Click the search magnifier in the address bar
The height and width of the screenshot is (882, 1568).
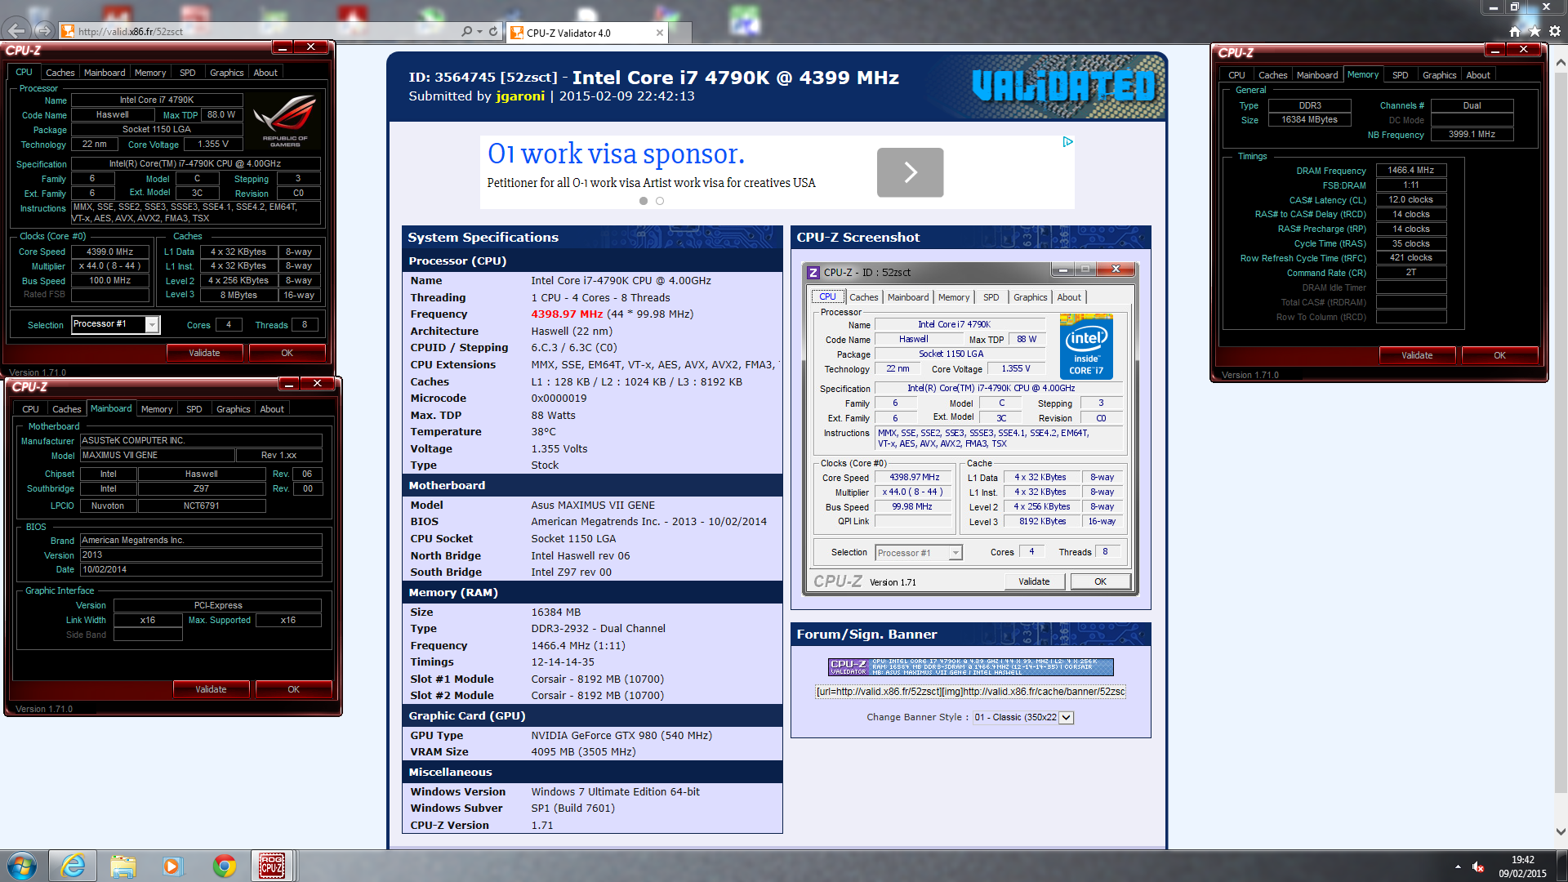click(x=466, y=32)
